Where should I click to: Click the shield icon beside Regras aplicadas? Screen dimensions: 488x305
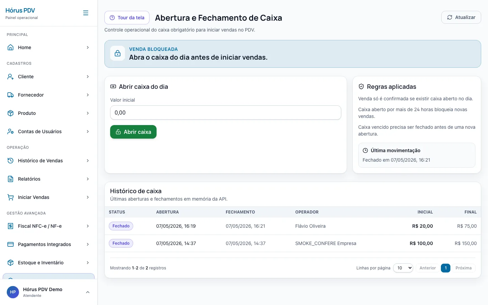[361, 87]
